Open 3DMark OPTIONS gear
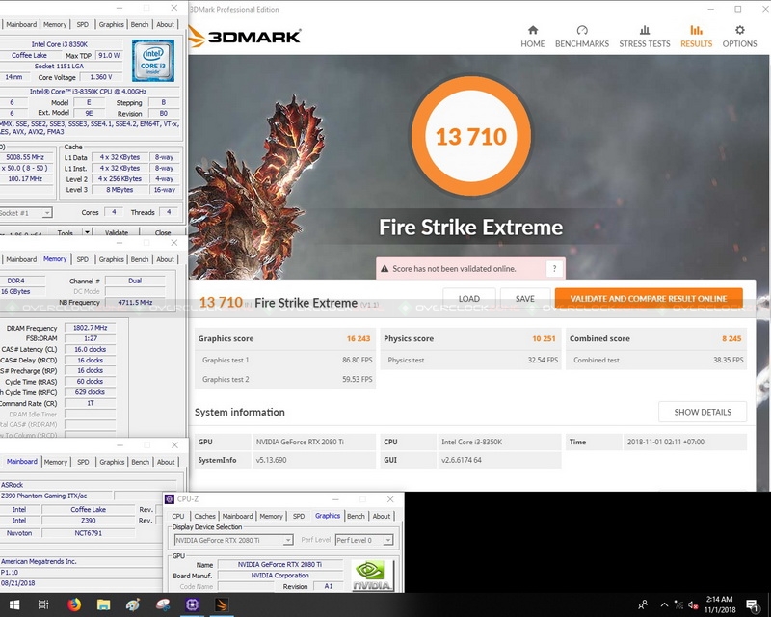 click(x=739, y=37)
